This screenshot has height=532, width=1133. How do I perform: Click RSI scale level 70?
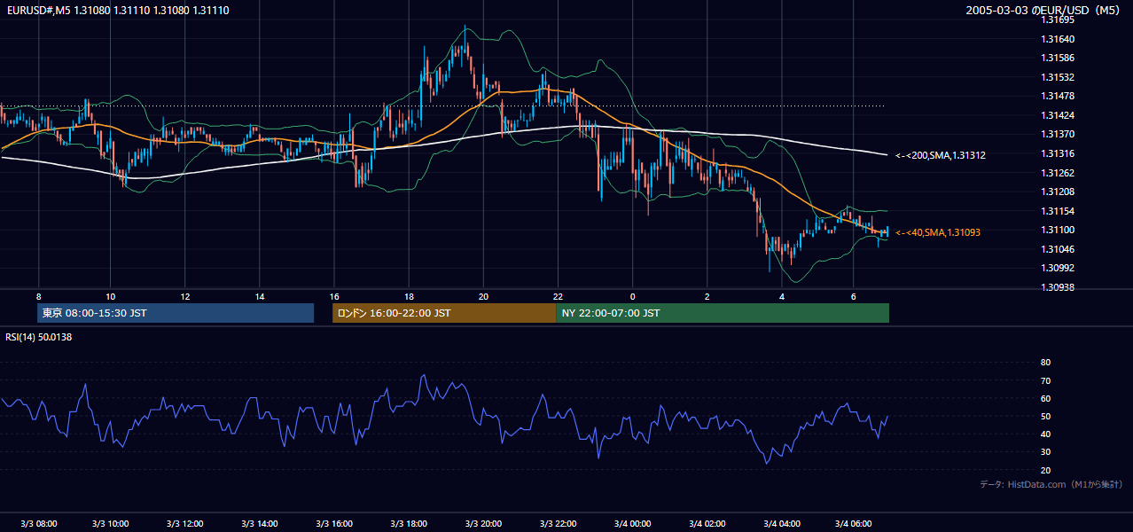click(x=1045, y=380)
